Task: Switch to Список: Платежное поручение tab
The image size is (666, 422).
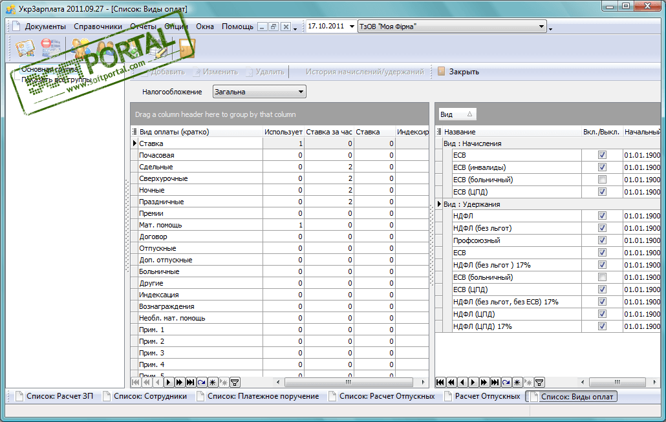Action: [x=258, y=396]
